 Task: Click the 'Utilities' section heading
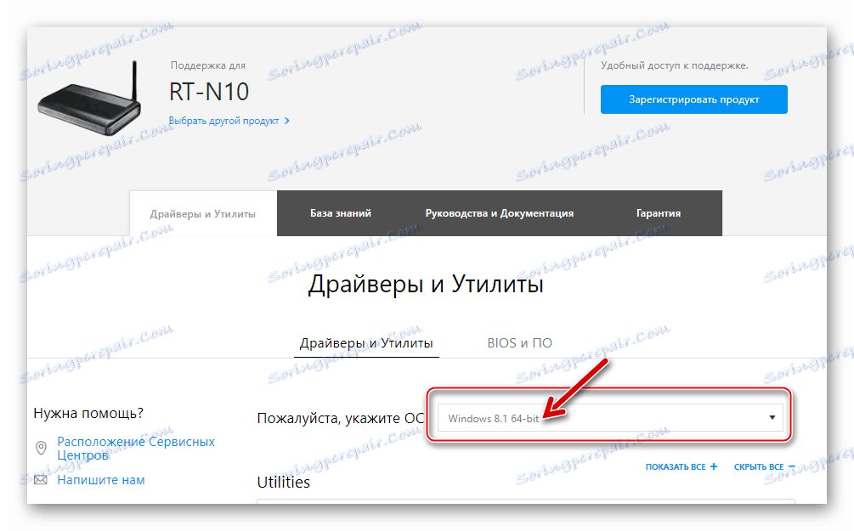[x=283, y=482]
